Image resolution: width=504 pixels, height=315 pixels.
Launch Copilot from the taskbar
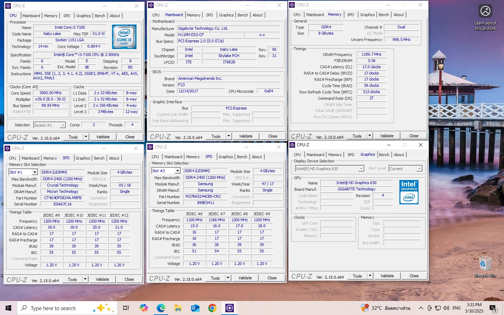pos(143,308)
